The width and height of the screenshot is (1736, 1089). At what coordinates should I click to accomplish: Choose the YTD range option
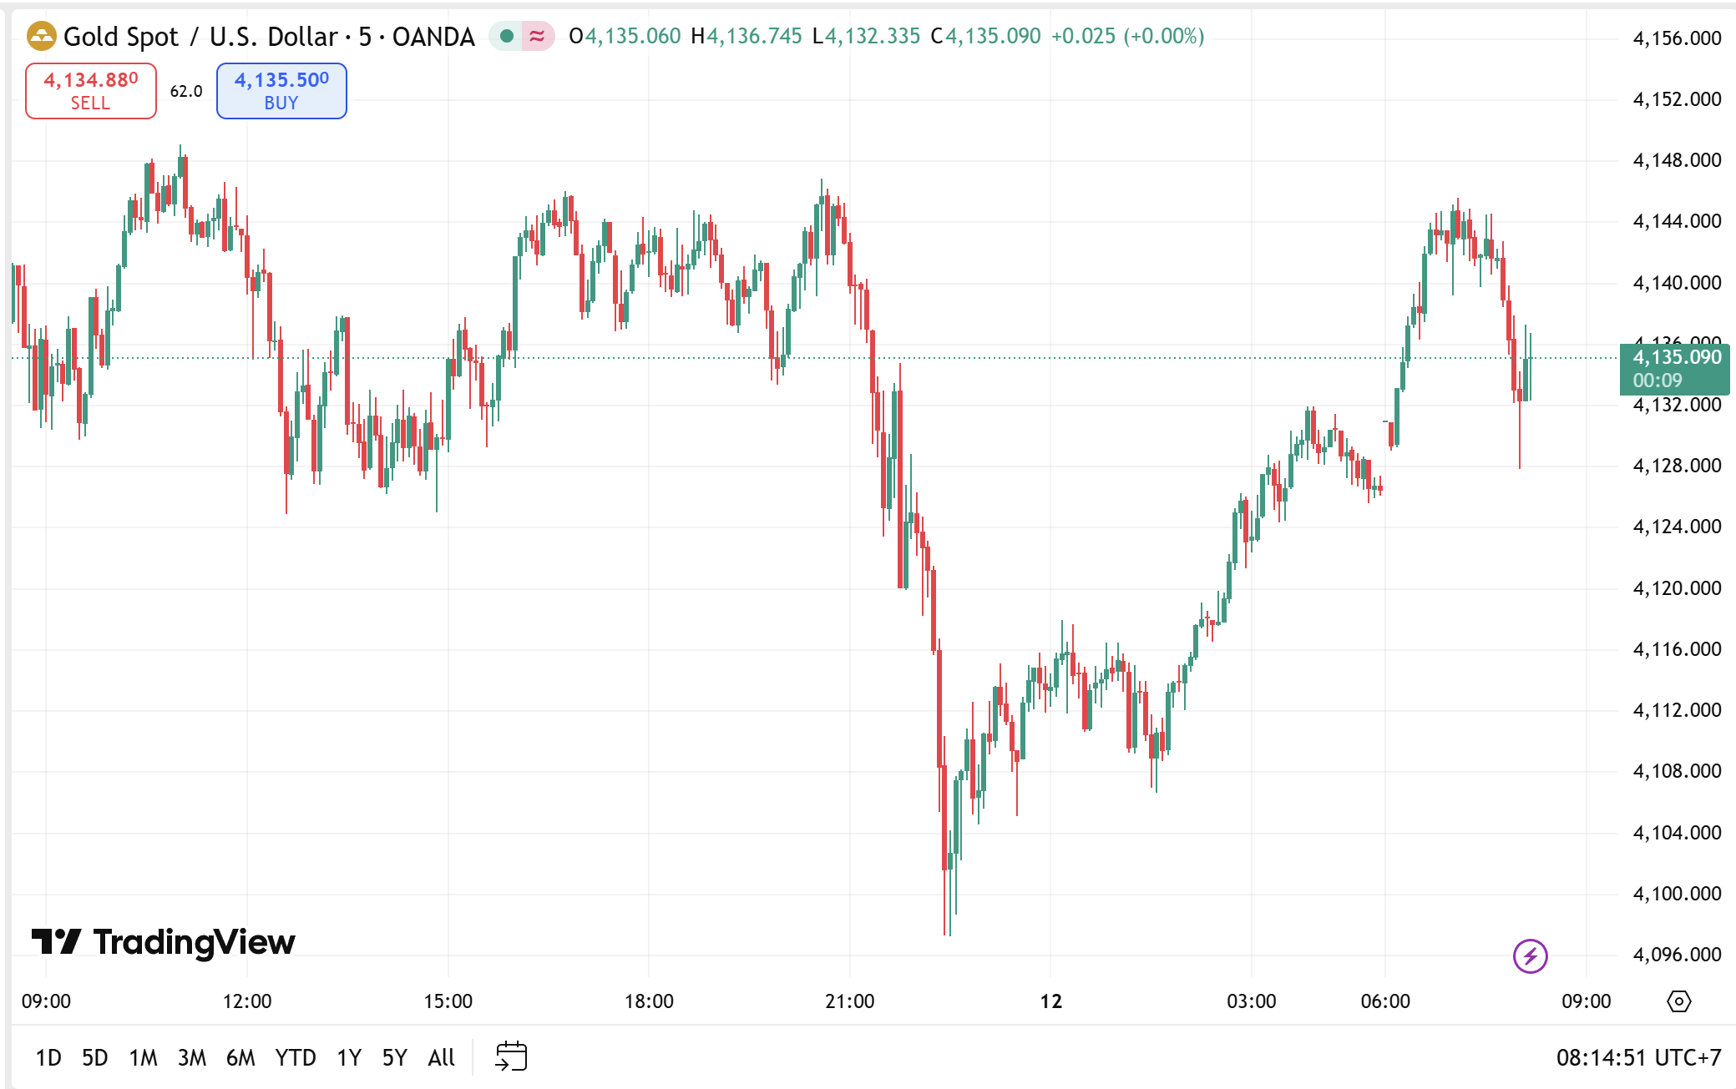pos(296,1057)
